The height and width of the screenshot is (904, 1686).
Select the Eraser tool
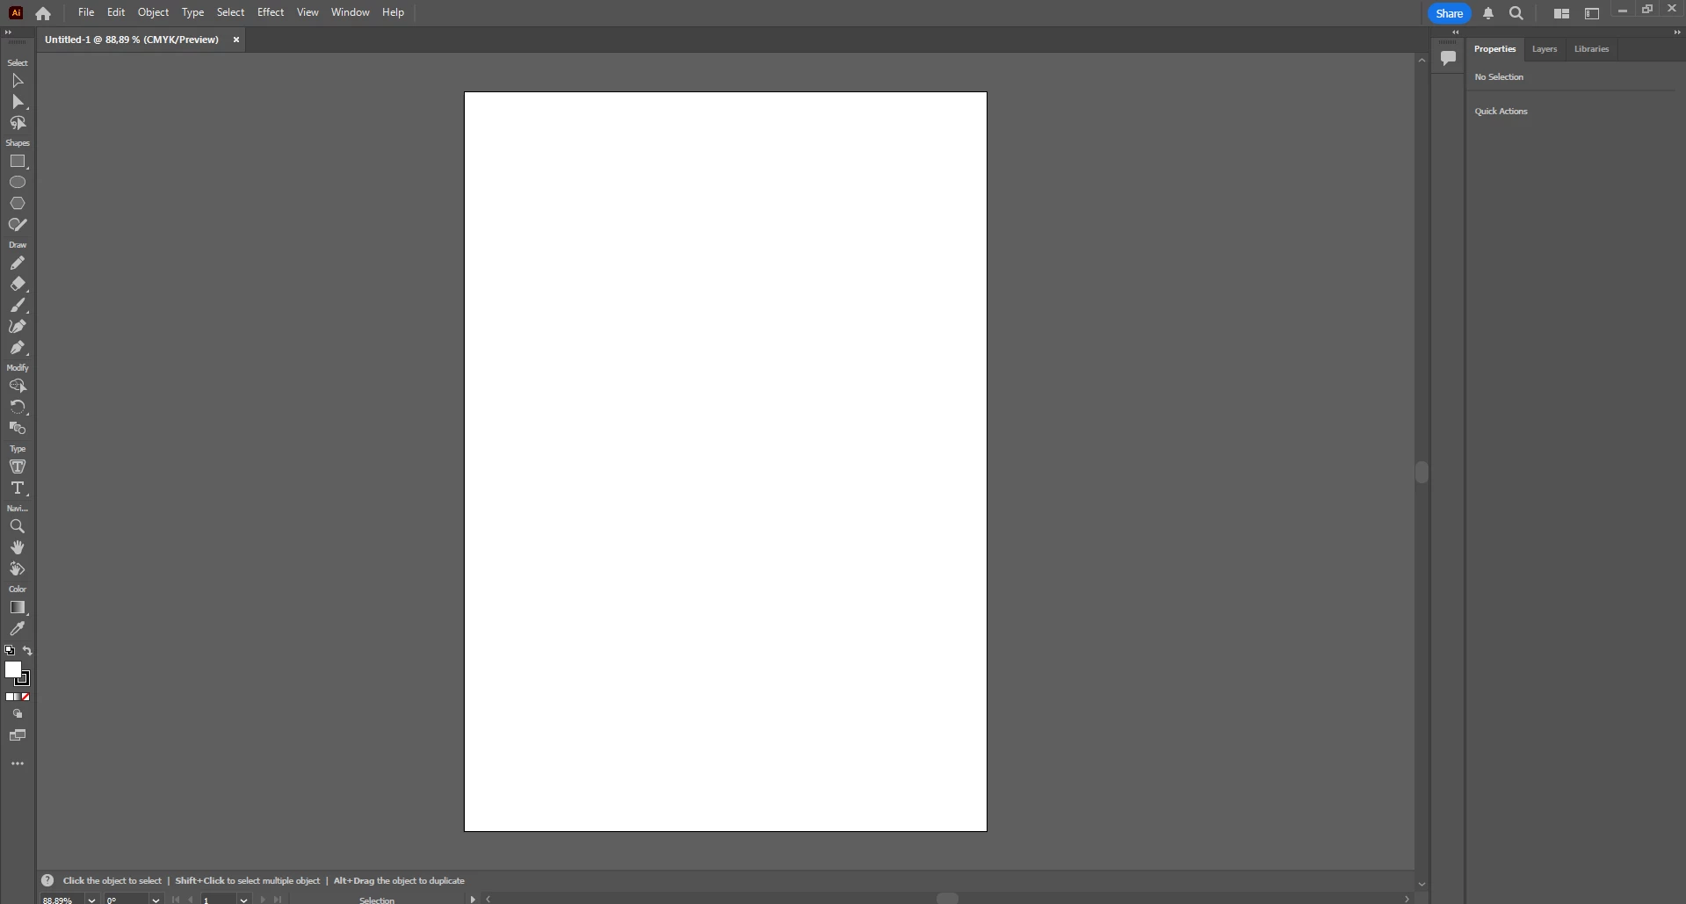[18, 285]
